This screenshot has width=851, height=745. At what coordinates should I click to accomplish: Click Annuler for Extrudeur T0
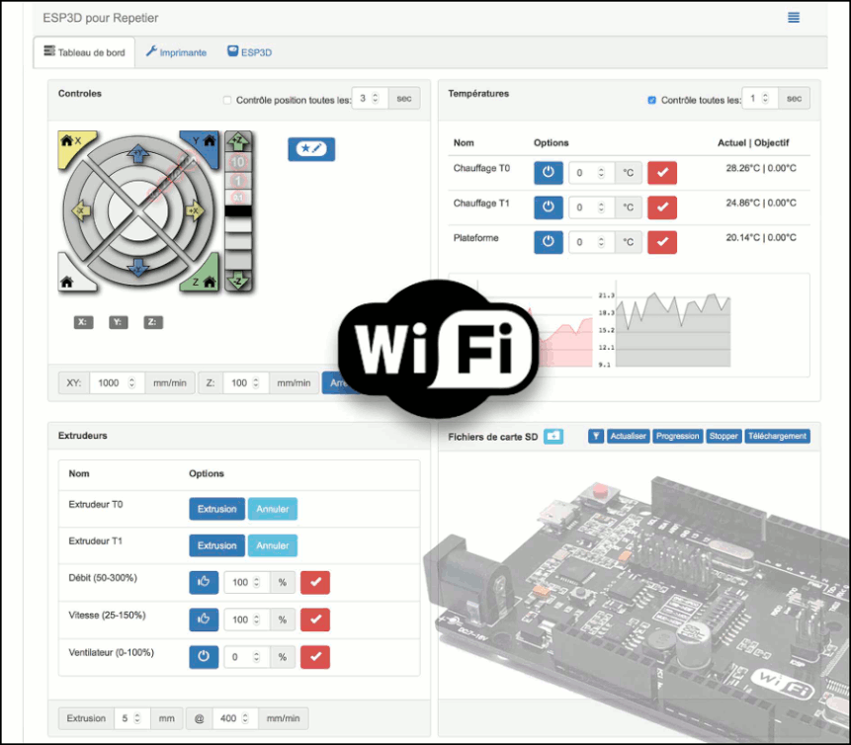tap(273, 509)
